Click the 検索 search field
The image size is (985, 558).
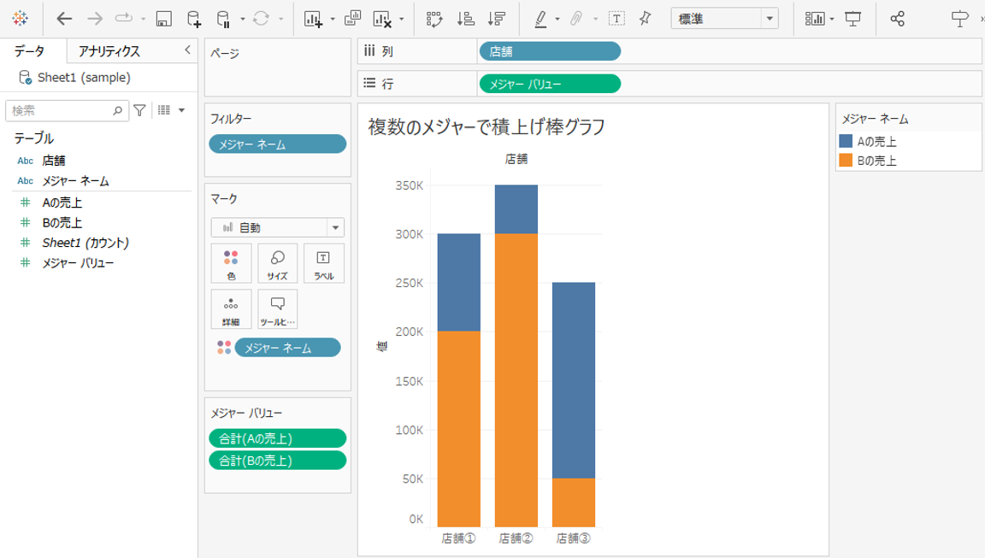(x=67, y=110)
